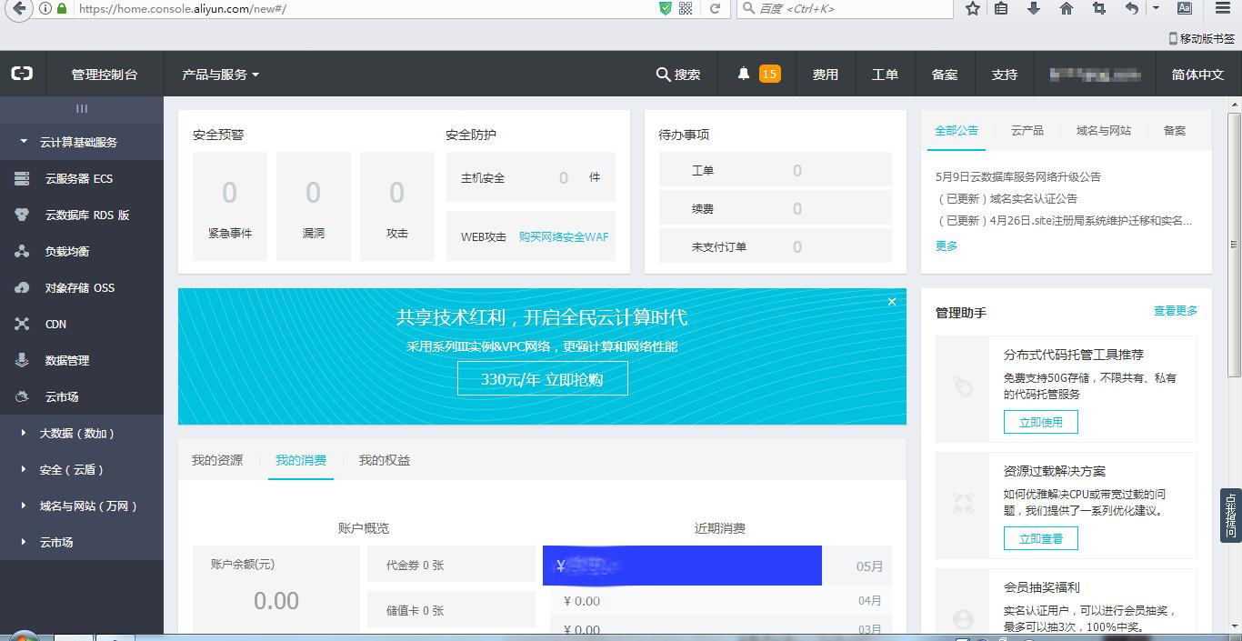Viewport: 1242px width, 641px height.
Task: Bookmark this page with the star icon
Action: (x=972, y=10)
